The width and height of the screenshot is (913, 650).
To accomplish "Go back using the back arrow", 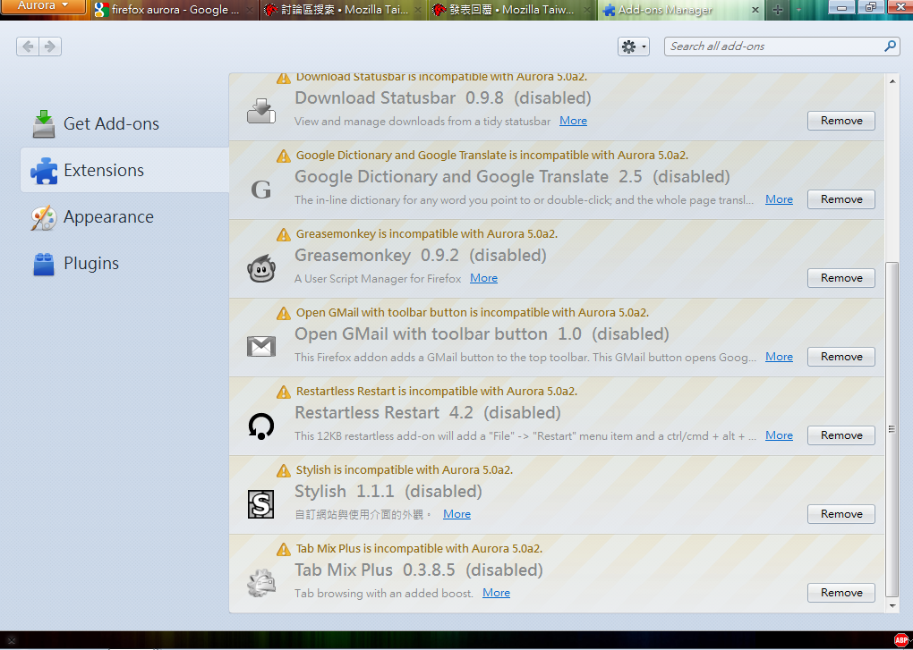I will coord(28,46).
